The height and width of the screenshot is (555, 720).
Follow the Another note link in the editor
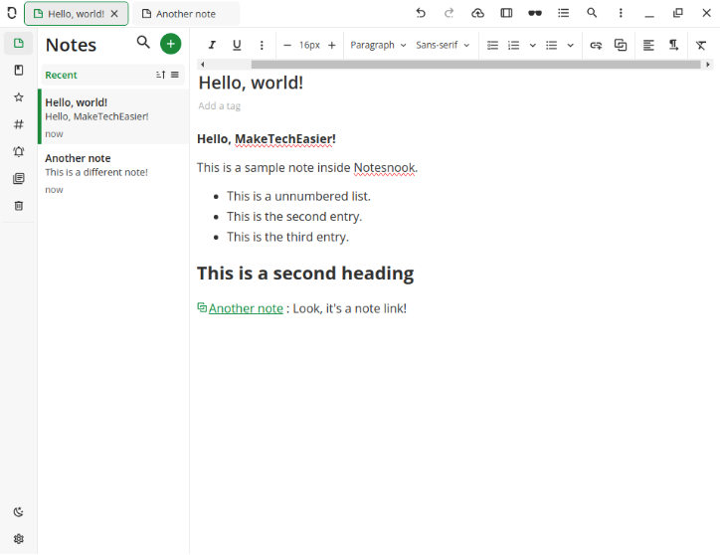246,308
